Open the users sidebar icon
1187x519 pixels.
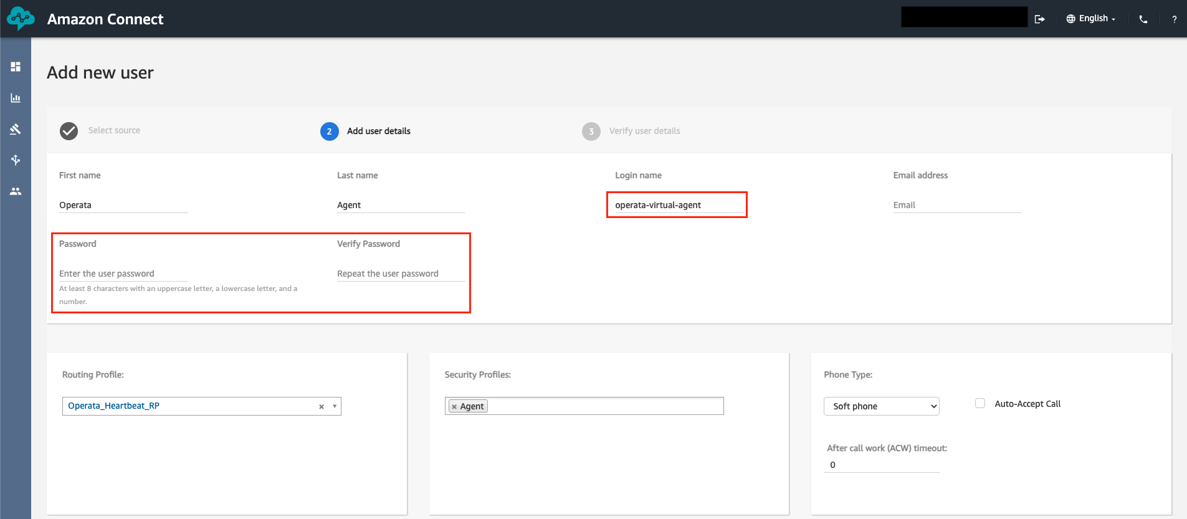tap(16, 191)
